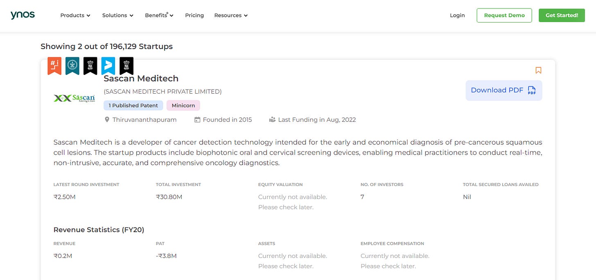This screenshot has width=596, height=280.
Task: Click 'Last Funding in Aug, 2022' text
Action: (x=317, y=120)
